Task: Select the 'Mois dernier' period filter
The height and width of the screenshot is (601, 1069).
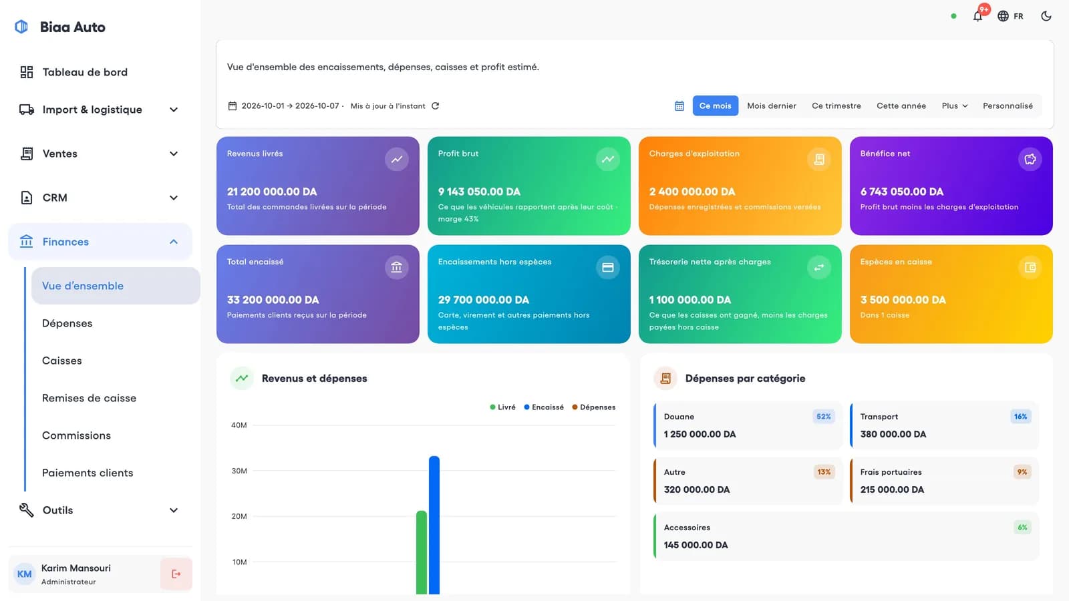Action: pos(772,106)
